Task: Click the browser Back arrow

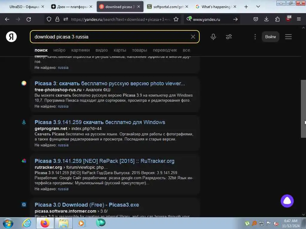Action: pyautogui.click(x=7, y=19)
